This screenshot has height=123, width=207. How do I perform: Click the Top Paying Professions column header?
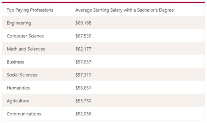(x=30, y=10)
